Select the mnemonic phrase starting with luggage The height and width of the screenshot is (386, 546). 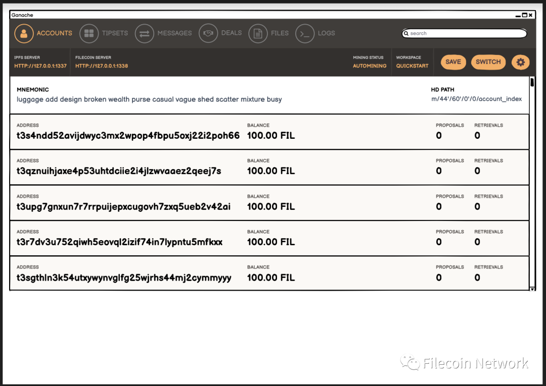pos(149,99)
